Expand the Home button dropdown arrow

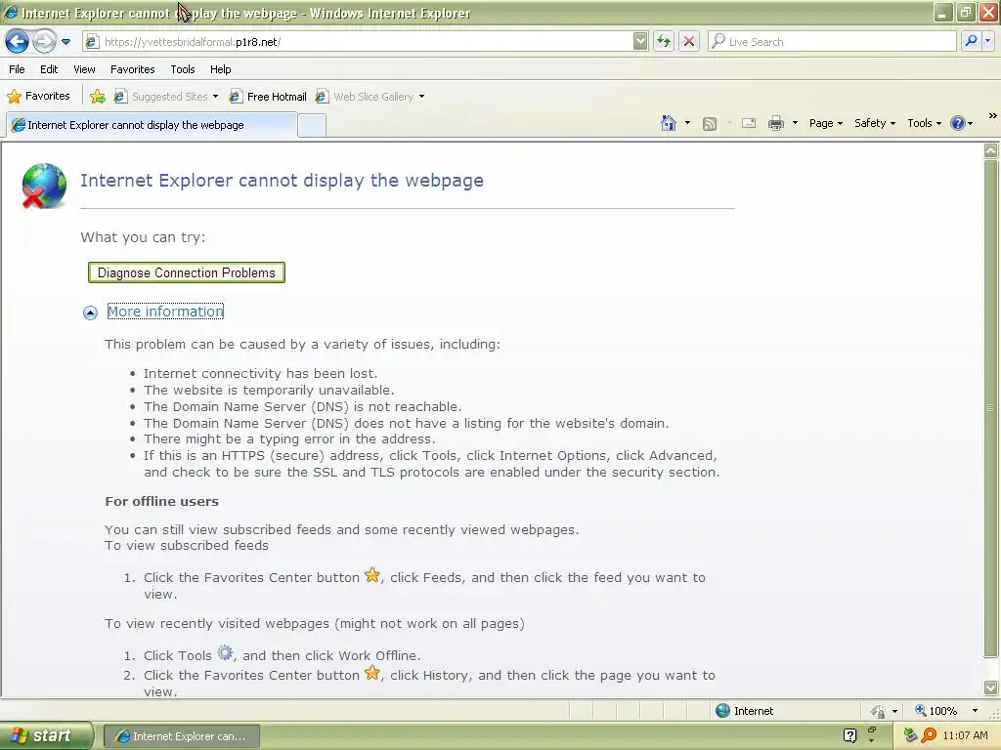click(x=687, y=122)
